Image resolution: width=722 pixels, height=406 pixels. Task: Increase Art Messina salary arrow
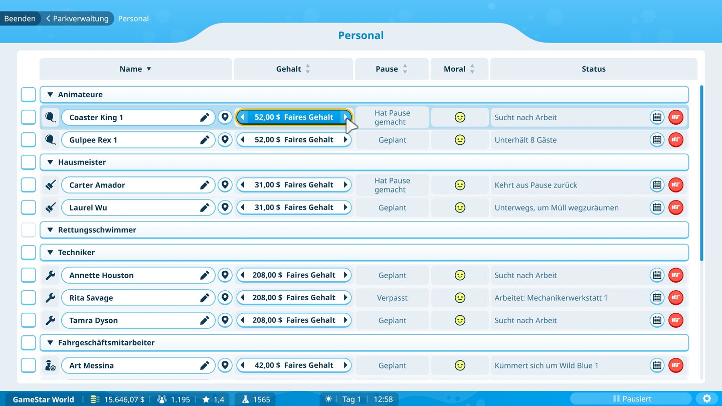[345, 365]
